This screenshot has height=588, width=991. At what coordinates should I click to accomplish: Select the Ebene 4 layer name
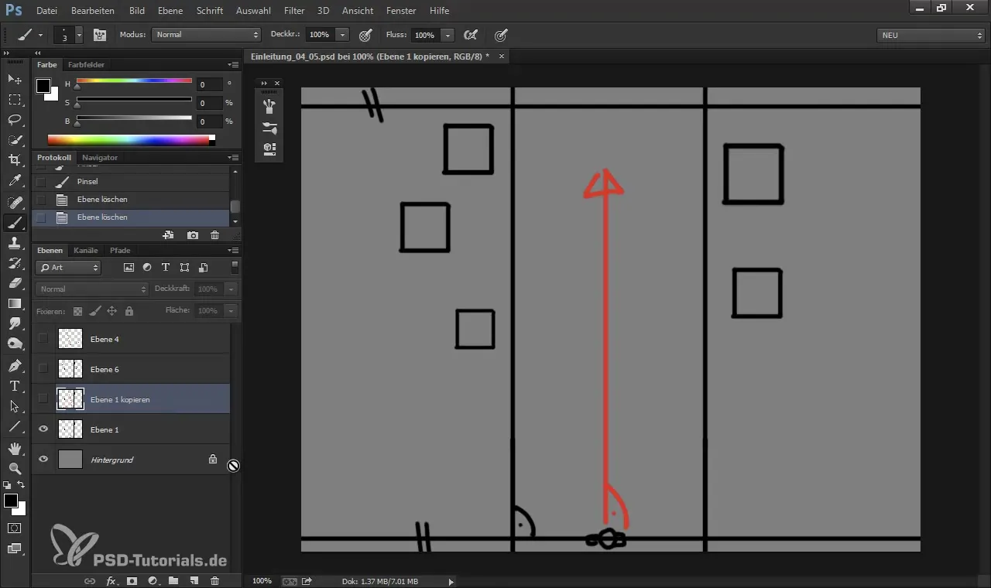tap(105, 339)
